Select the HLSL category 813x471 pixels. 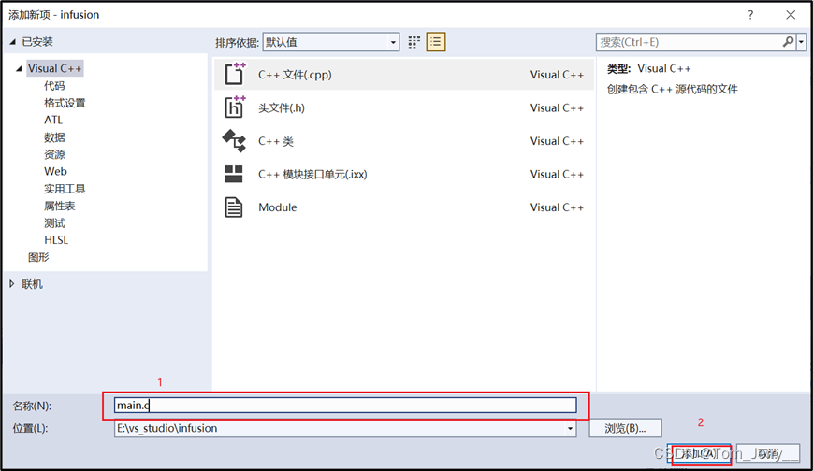[56, 240]
